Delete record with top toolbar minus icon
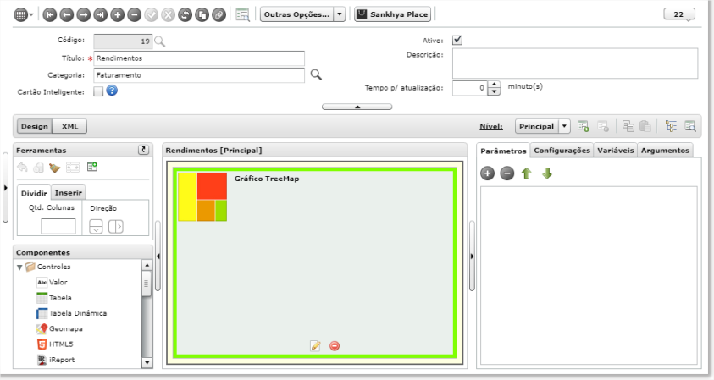 (x=135, y=15)
